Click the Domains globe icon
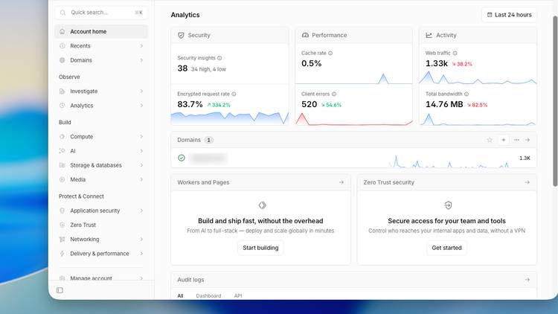Screen dimensions: 558x314 click(62, 60)
